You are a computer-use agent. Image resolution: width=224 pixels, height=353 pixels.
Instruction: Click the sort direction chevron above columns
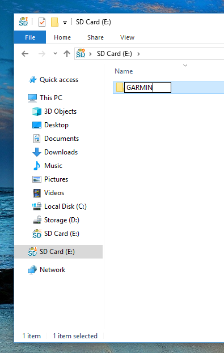coord(185,66)
